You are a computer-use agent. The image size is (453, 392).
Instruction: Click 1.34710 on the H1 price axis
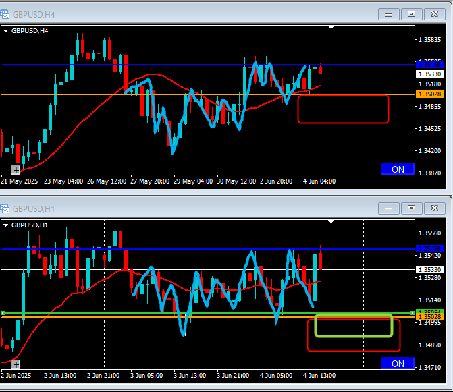[429, 367]
